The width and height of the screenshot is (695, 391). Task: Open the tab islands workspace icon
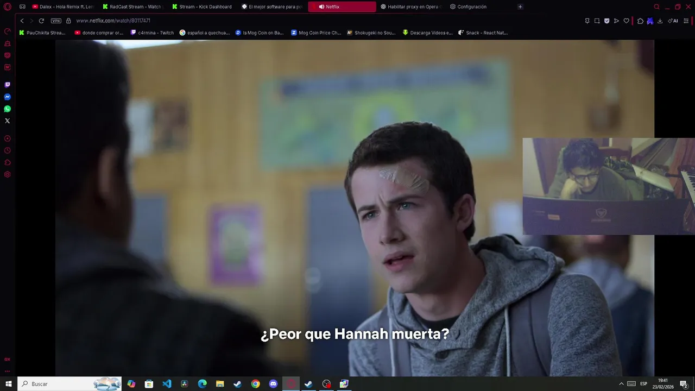(22, 7)
